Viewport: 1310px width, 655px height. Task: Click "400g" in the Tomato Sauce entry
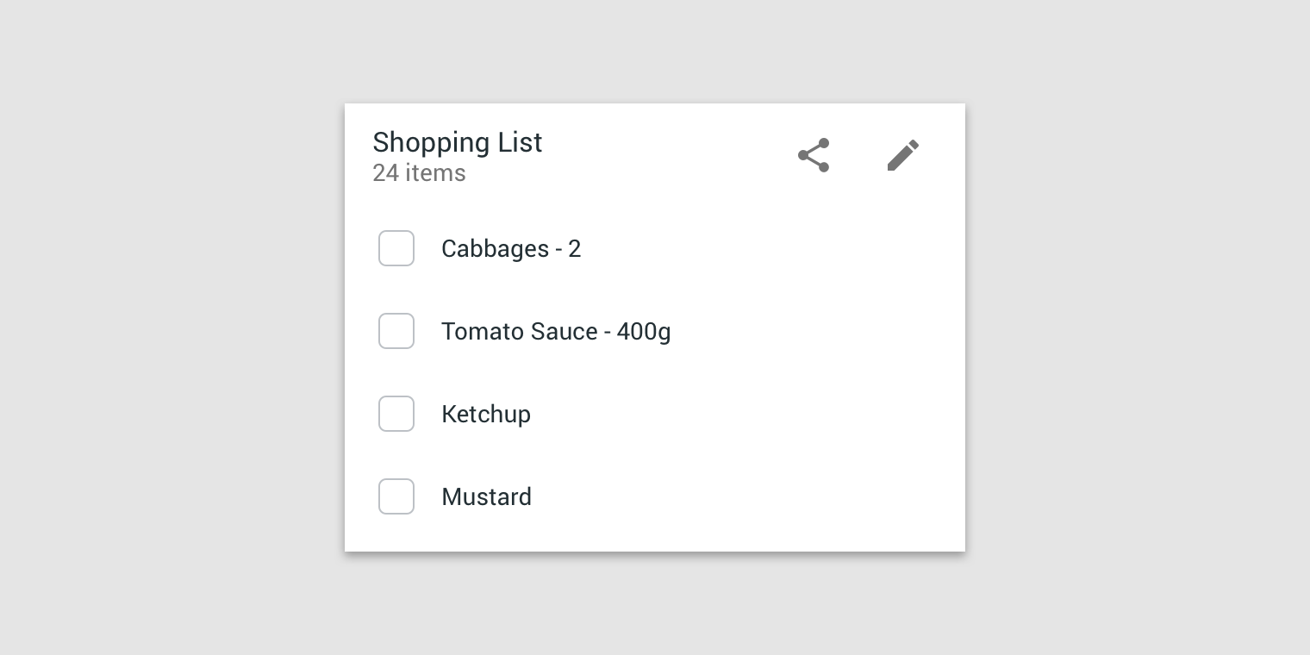click(644, 332)
